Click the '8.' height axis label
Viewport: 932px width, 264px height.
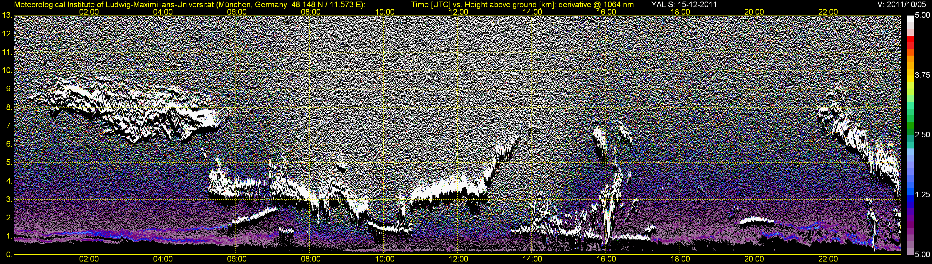tap(9, 107)
